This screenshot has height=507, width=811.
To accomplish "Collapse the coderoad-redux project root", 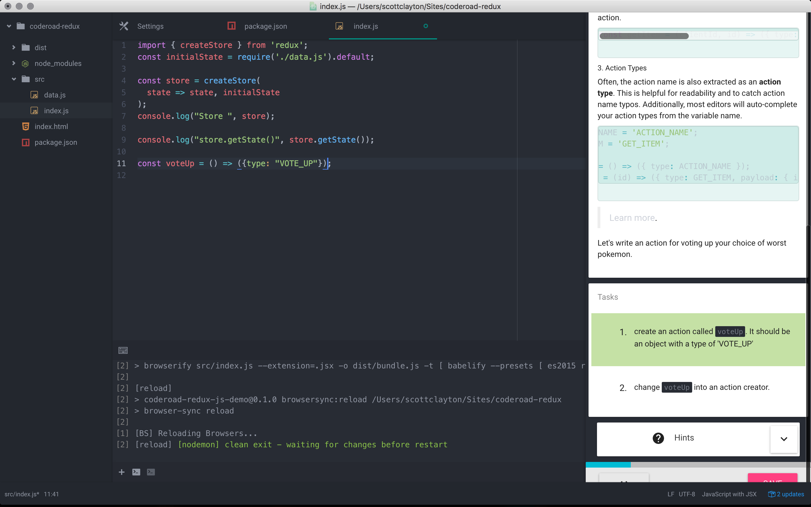I will click(x=9, y=26).
